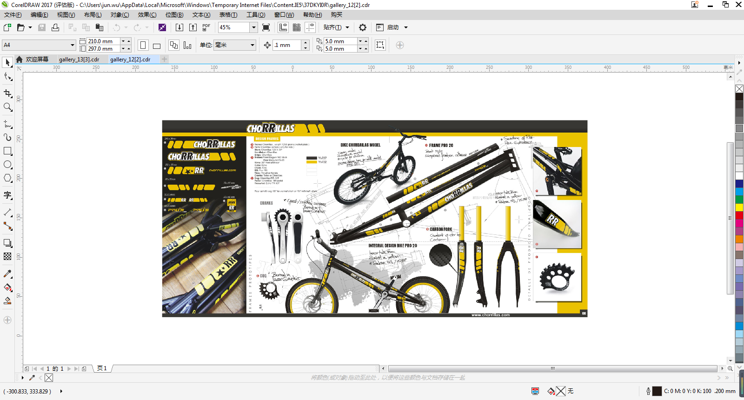This screenshot has width=744, height=400.
Task: Open Quick Customize plus below toolbox
Action: pos(7,320)
